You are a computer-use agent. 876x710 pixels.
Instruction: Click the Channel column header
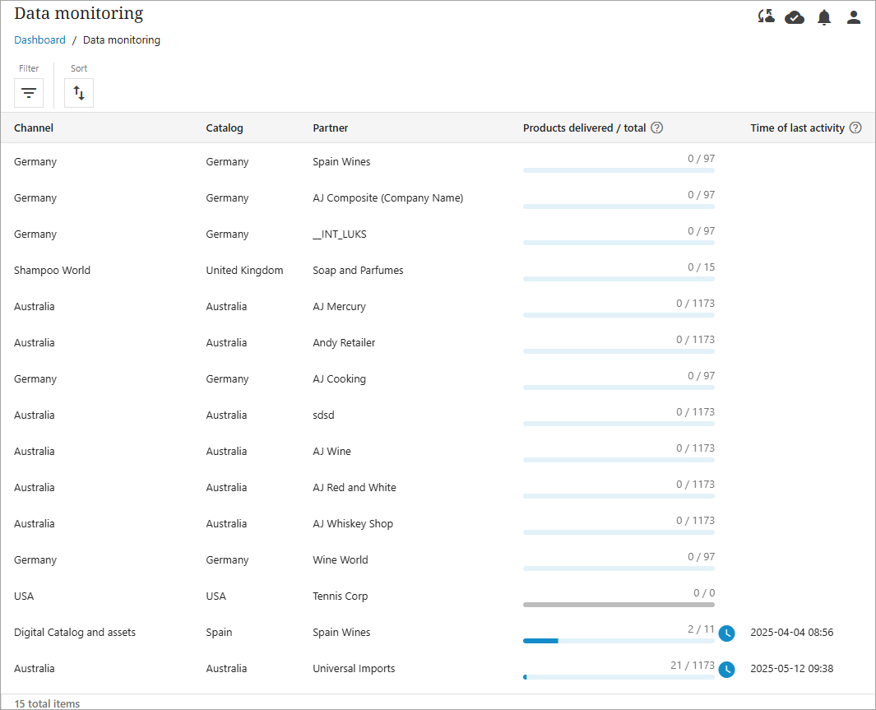[x=34, y=128]
